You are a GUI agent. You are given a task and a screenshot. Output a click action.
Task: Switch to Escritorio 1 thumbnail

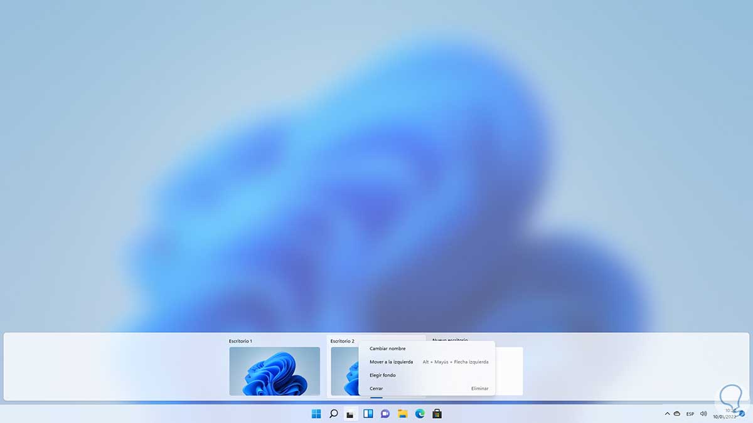click(275, 371)
